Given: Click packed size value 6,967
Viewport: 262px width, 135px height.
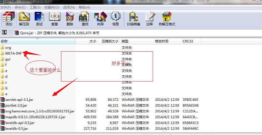Looking at the screenshot, I should point(114,123).
